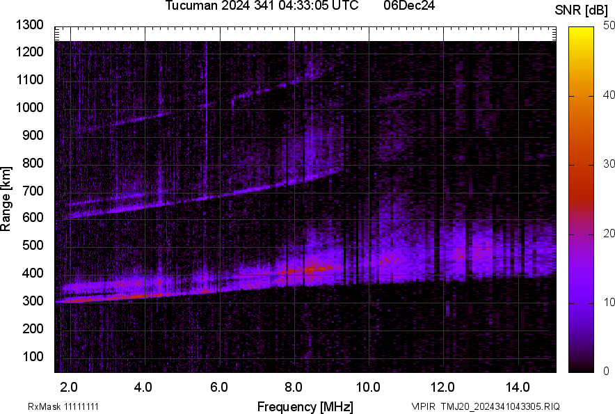Click the range tick label "900"
The height and width of the screenshot is (414, 615).
point(33,135)
